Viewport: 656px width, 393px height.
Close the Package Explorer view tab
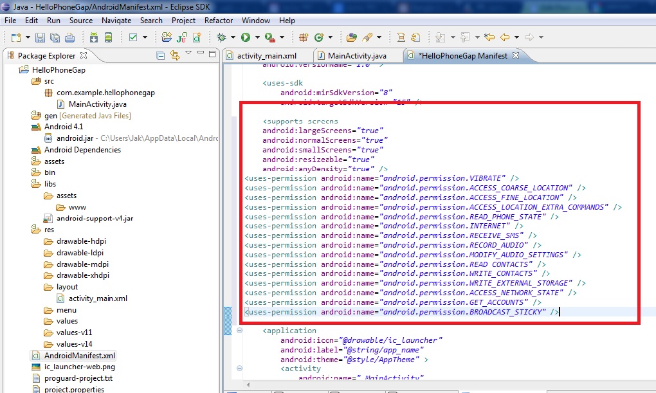tap(84, 55)
